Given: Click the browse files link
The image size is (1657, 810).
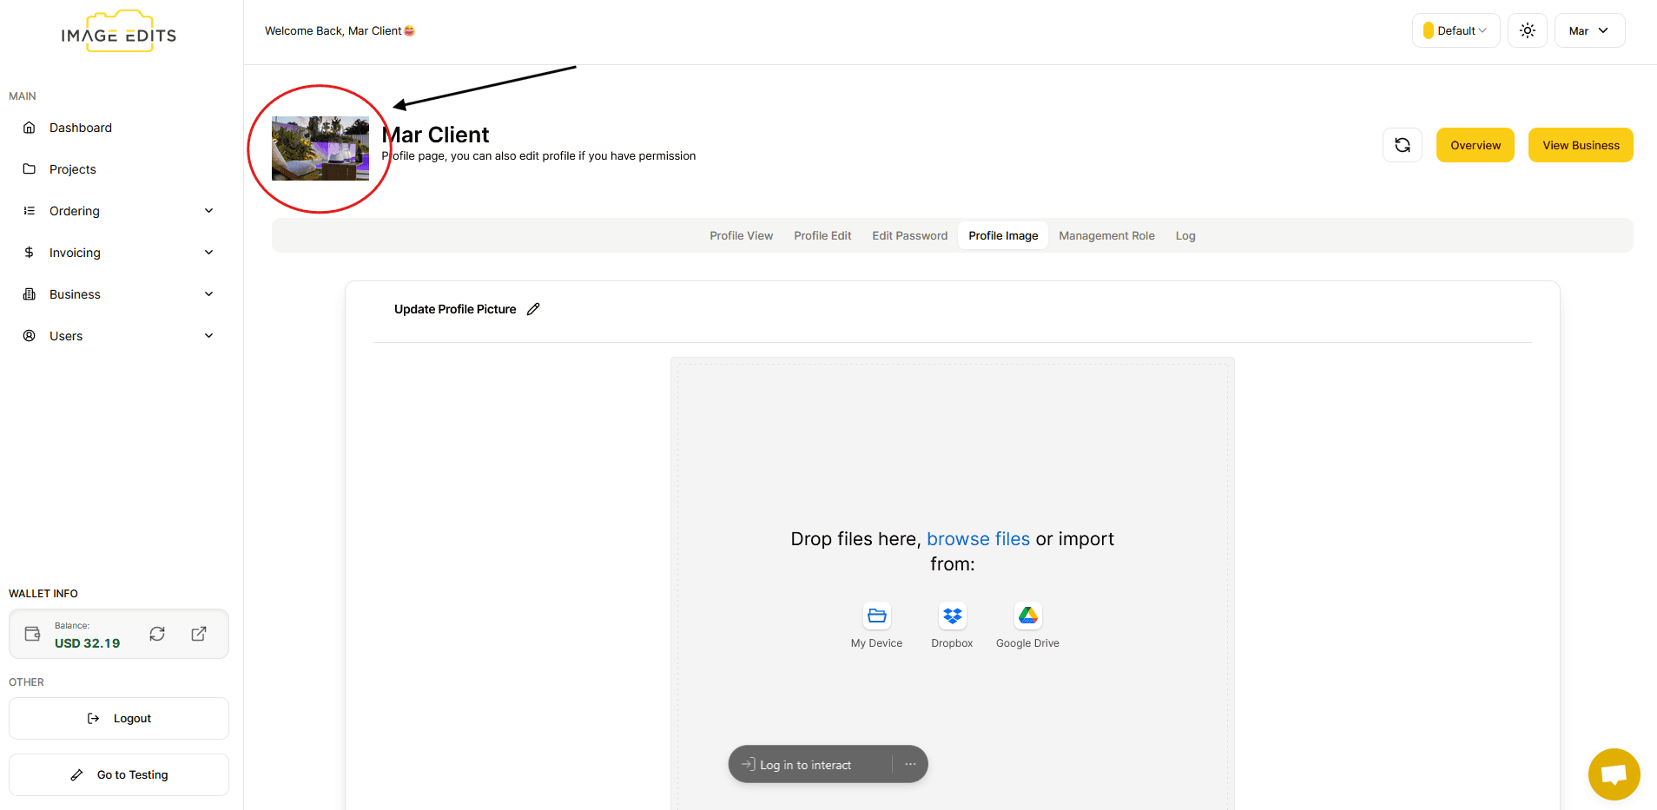Looking at the screenshot, I should (x=978, y=539).
